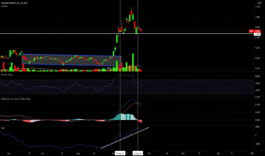Click the Oct label on time axis
The height and width of the screenshot is (156, 265).
point(149,153)
